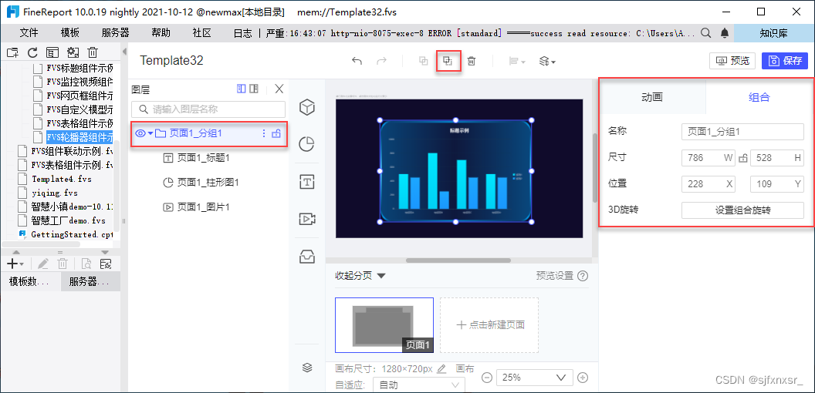Toggle visibility eye of 页面1_分组1

[x=140, y=133]
